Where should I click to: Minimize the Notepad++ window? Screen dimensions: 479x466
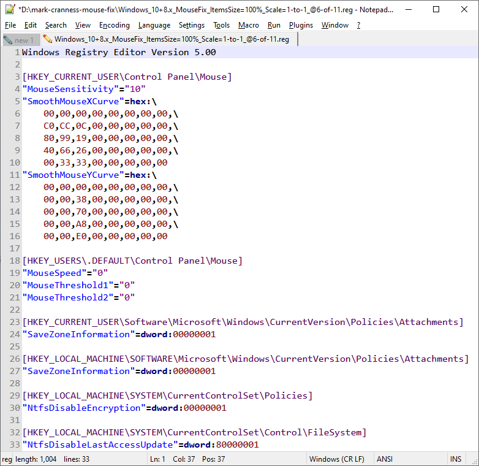408,9
